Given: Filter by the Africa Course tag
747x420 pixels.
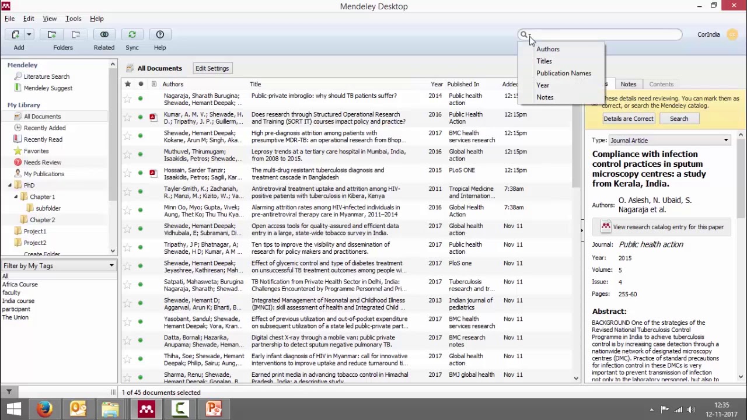Looking at the screenshot, I should 20,284.
